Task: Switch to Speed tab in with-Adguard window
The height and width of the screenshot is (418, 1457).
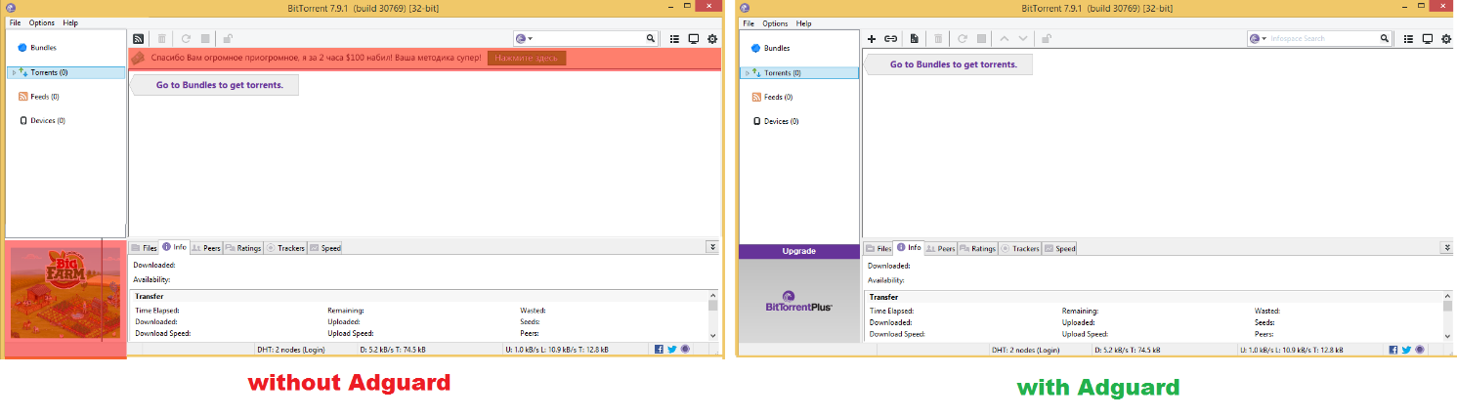Action: [1059, 248]
